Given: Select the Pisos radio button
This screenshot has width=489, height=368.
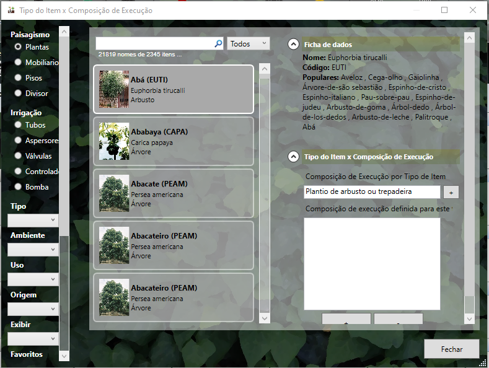Looking at the screenshot, I should click(x=19, y=78).
